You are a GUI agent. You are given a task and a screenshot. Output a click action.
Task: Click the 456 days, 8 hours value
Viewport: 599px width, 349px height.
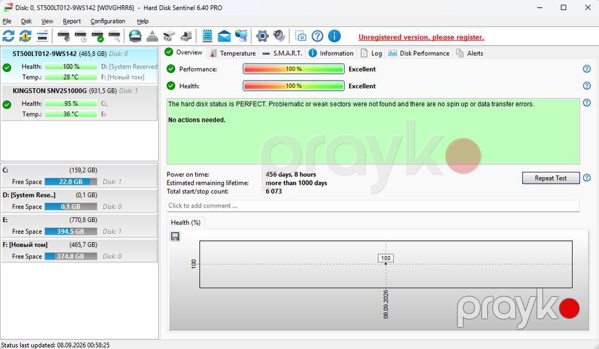pyautogui.click(x=291, y=174)
